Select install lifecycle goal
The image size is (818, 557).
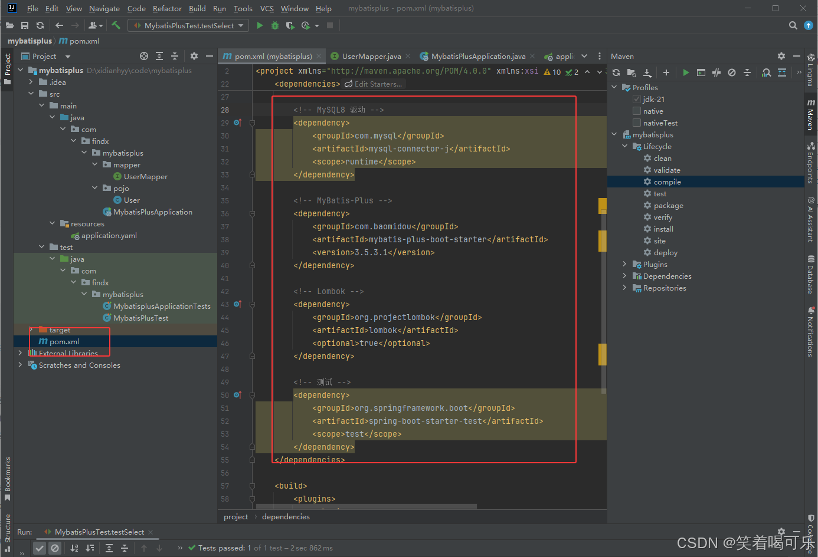(663, 229)
